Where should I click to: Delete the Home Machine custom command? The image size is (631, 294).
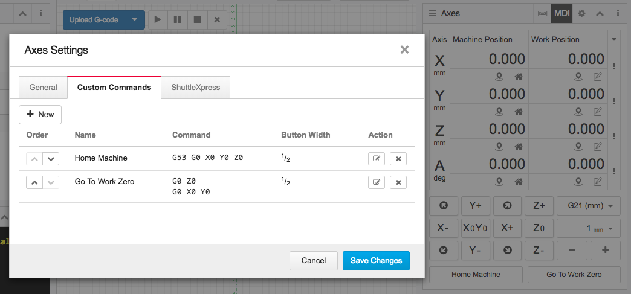pyautogui.click(x=398, y=159)
